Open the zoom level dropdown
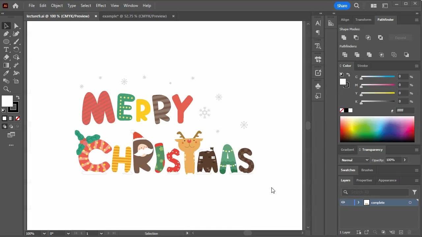Viewport: 422px width, 237px height. (x=44, y=233)
